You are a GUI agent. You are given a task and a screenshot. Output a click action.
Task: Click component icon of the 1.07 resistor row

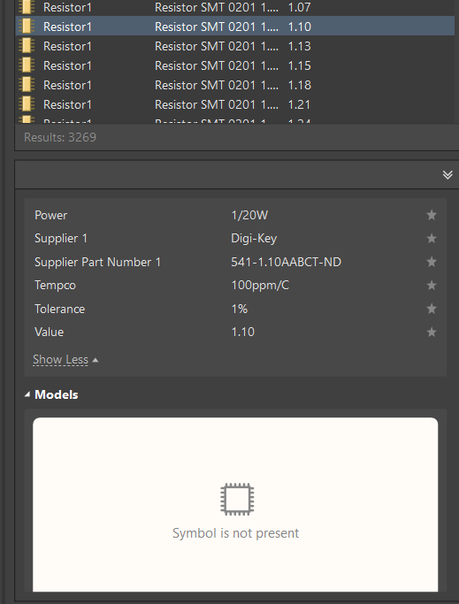pyautogui.click(x=27, y=7)
